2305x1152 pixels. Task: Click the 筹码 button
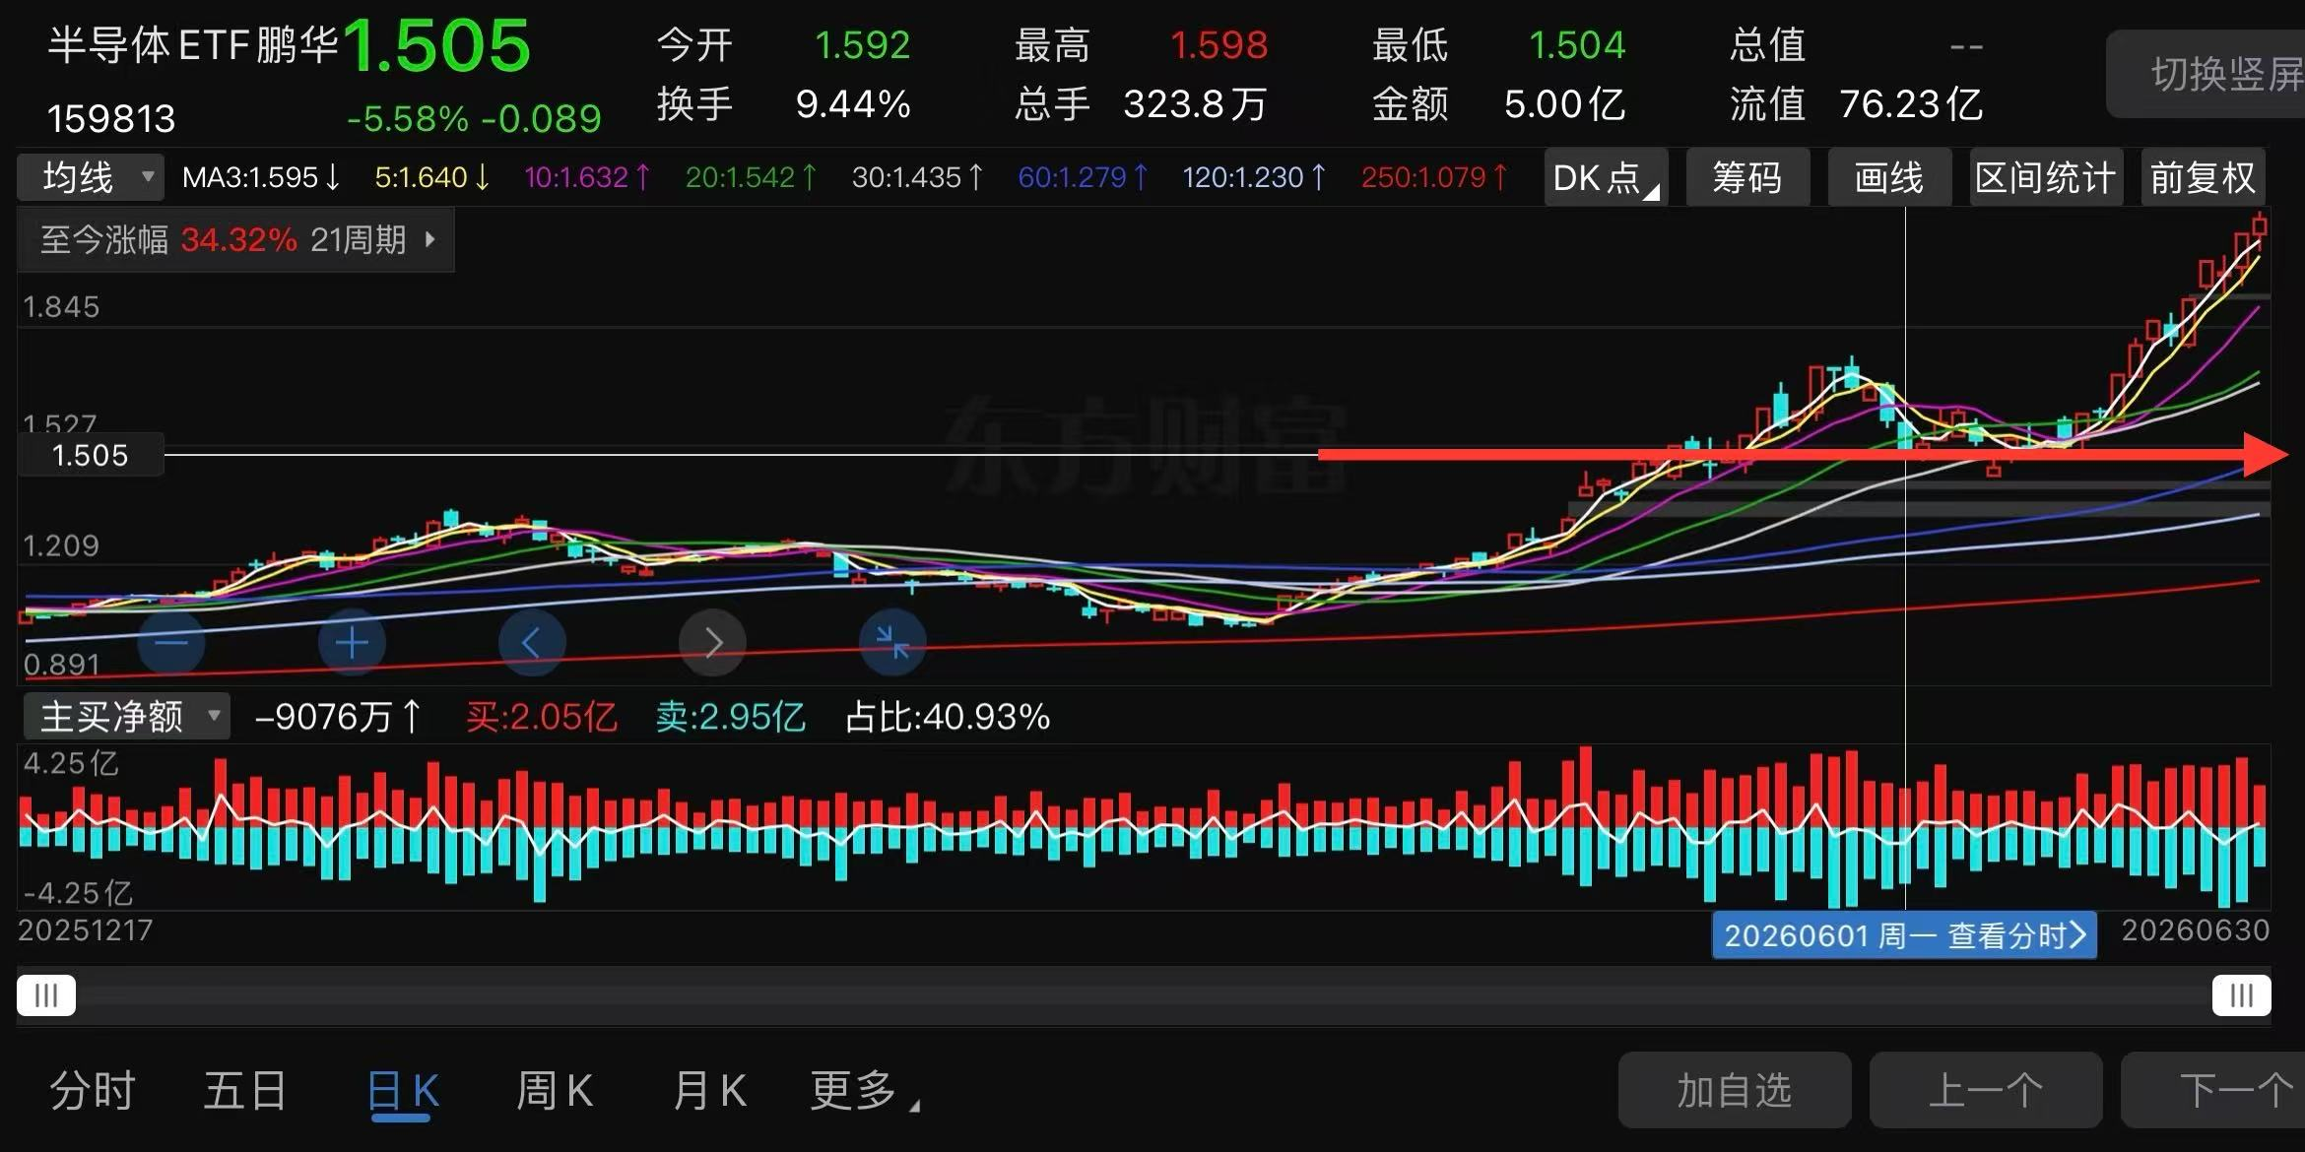[1747, 177]
